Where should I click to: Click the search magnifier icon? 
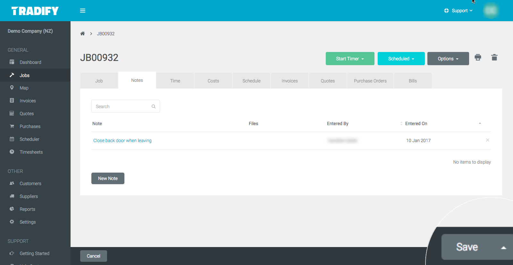click(154, 107)
